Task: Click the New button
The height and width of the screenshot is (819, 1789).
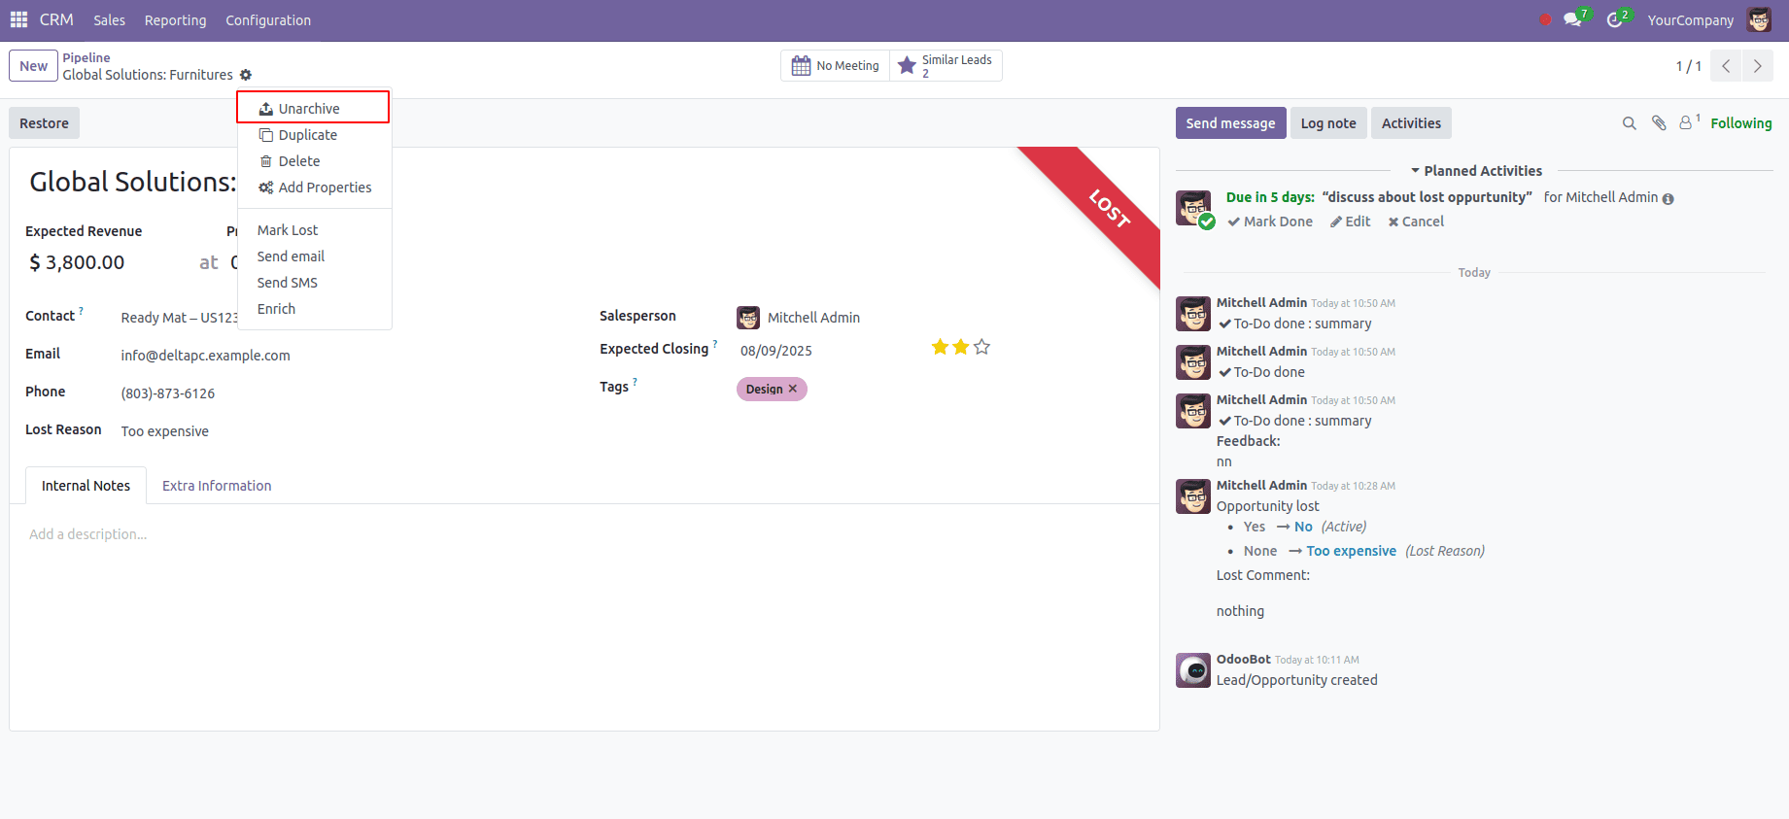Action: (x=33, y=66)
